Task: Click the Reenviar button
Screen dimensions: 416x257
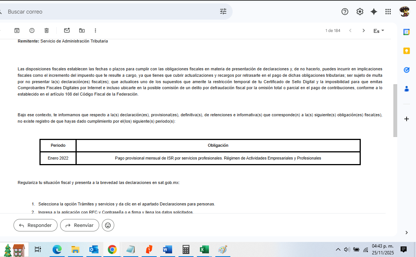Action: 79,225
